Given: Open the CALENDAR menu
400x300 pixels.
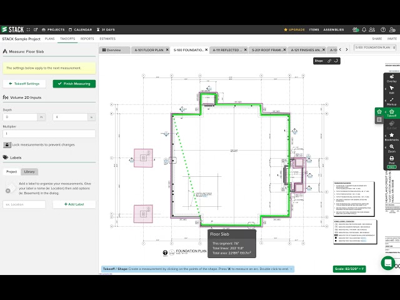Looking at the screenshot, I should click(81, 29).
